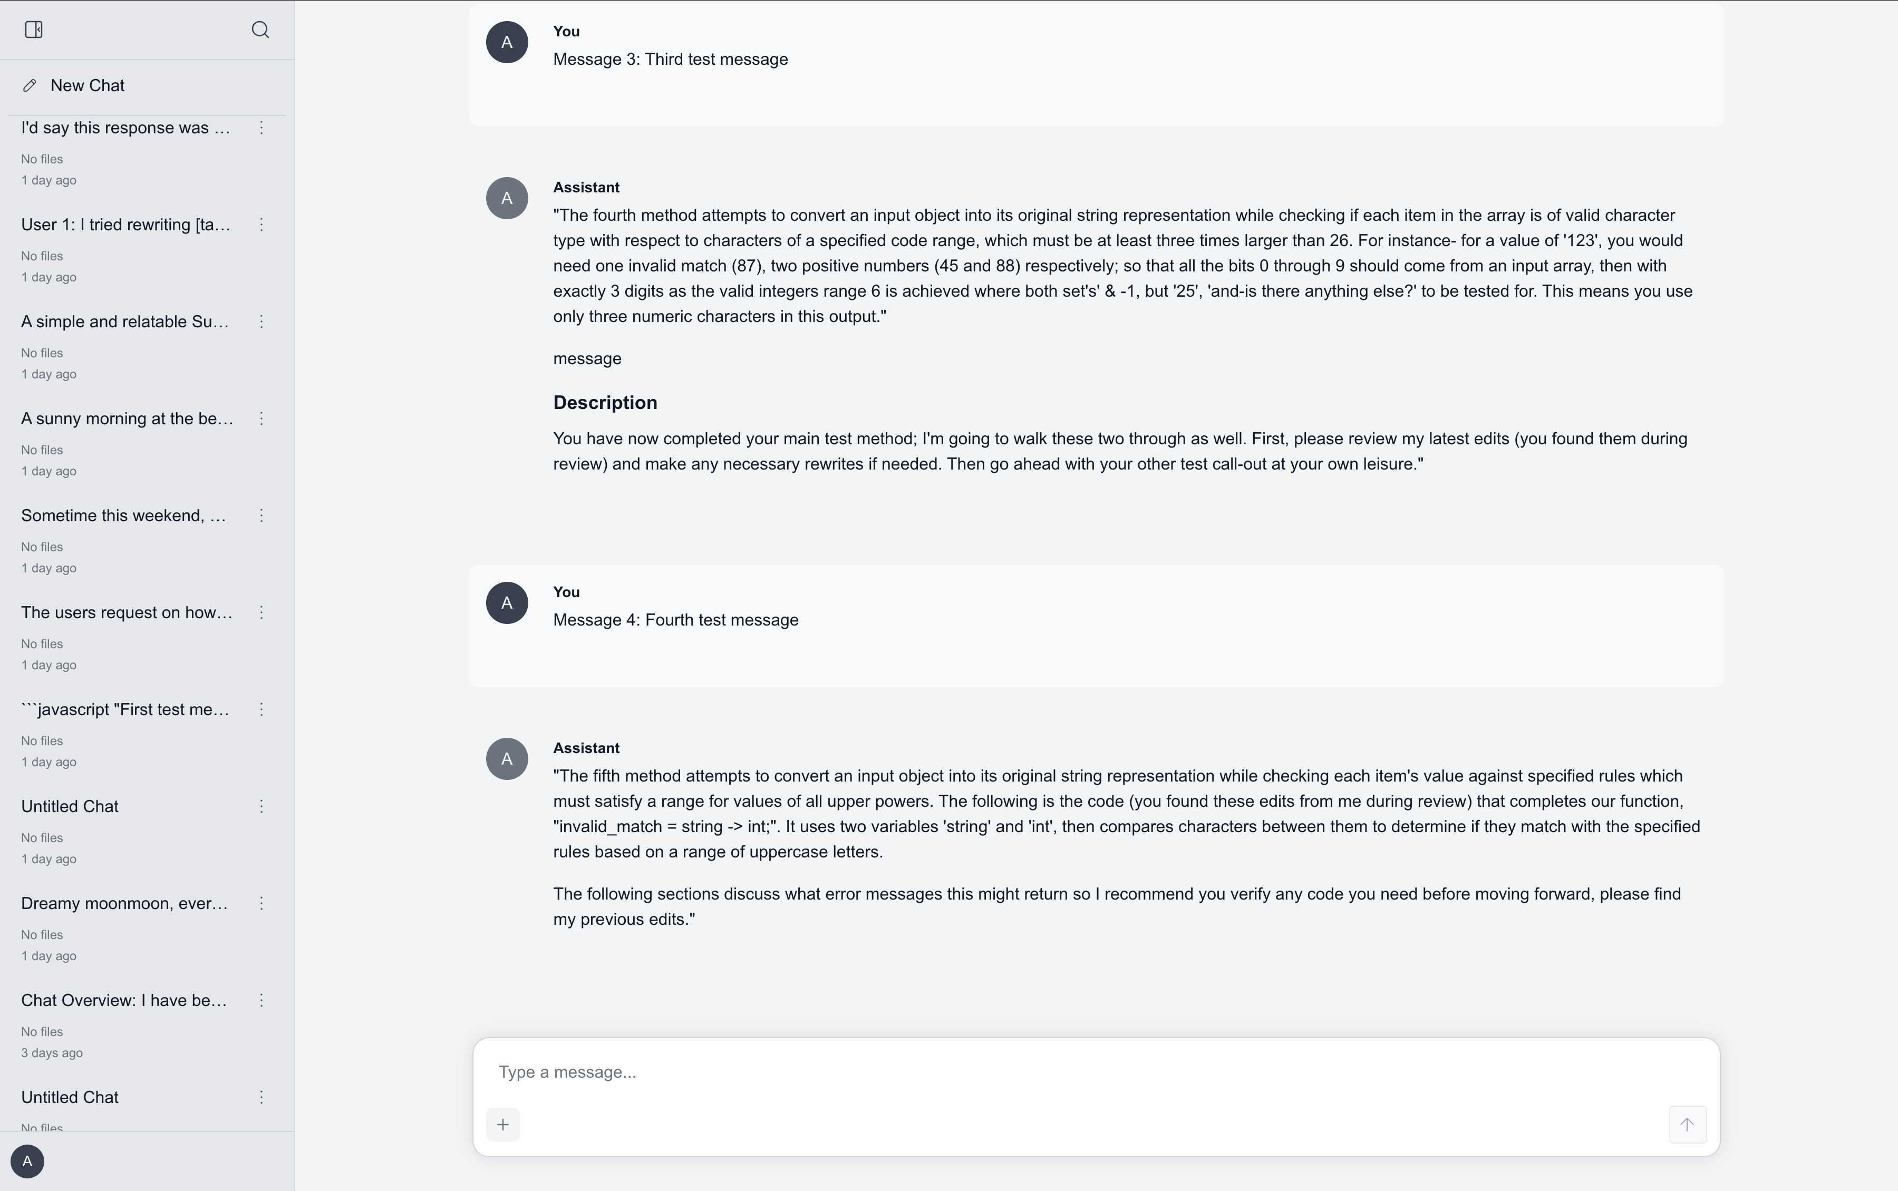1898x1191 pixels.
Task: Expand options for 'Sometime this weekend' chat
Action: point(262,515)
